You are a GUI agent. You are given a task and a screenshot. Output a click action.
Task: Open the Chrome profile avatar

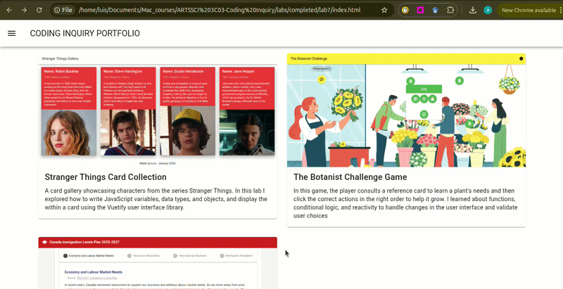click(488, 10)
